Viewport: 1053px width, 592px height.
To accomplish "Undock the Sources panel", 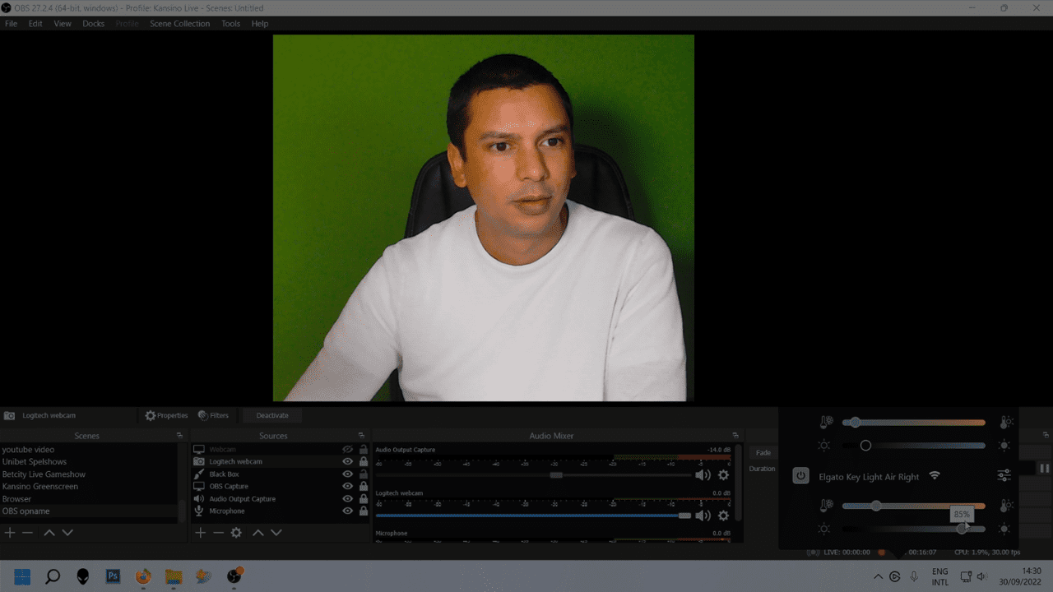I will (361, 436).
